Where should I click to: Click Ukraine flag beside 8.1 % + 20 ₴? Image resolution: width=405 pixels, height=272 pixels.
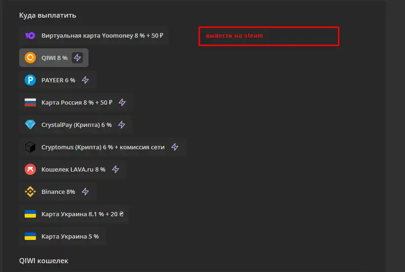pos(30,214)
